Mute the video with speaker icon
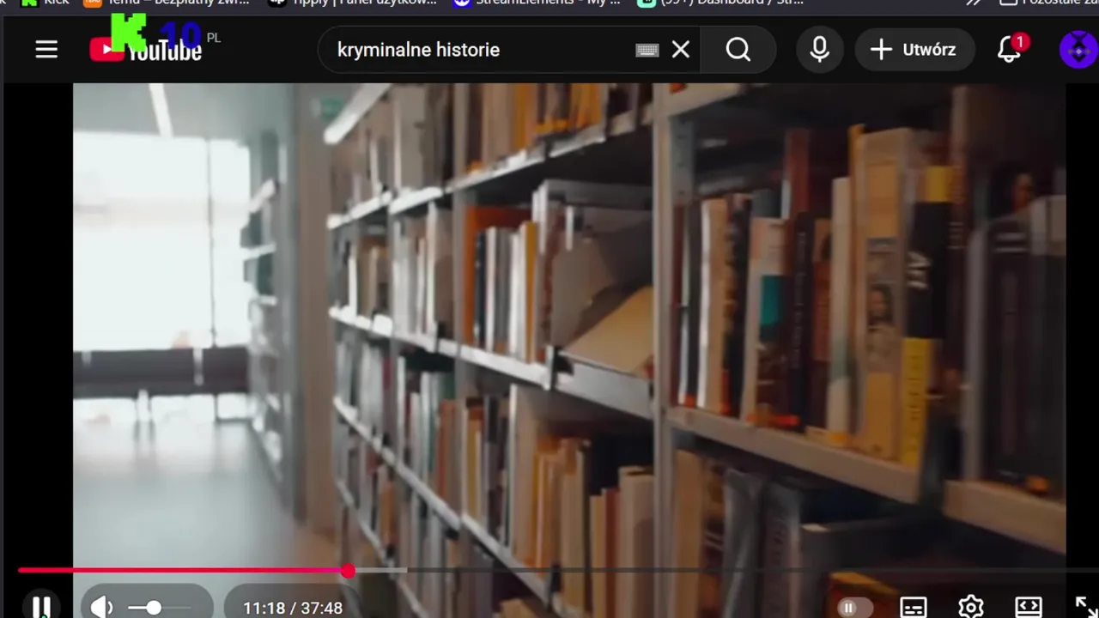The image size is (1099, 618). 102,608
